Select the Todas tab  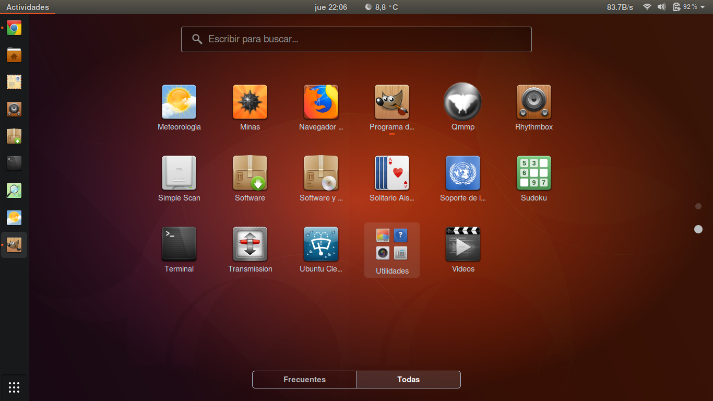pos(409,380)
